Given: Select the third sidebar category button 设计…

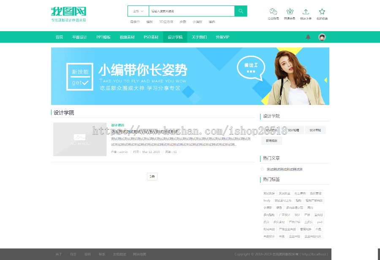Looking at the screenshot, I should click(x=315, y=130).
